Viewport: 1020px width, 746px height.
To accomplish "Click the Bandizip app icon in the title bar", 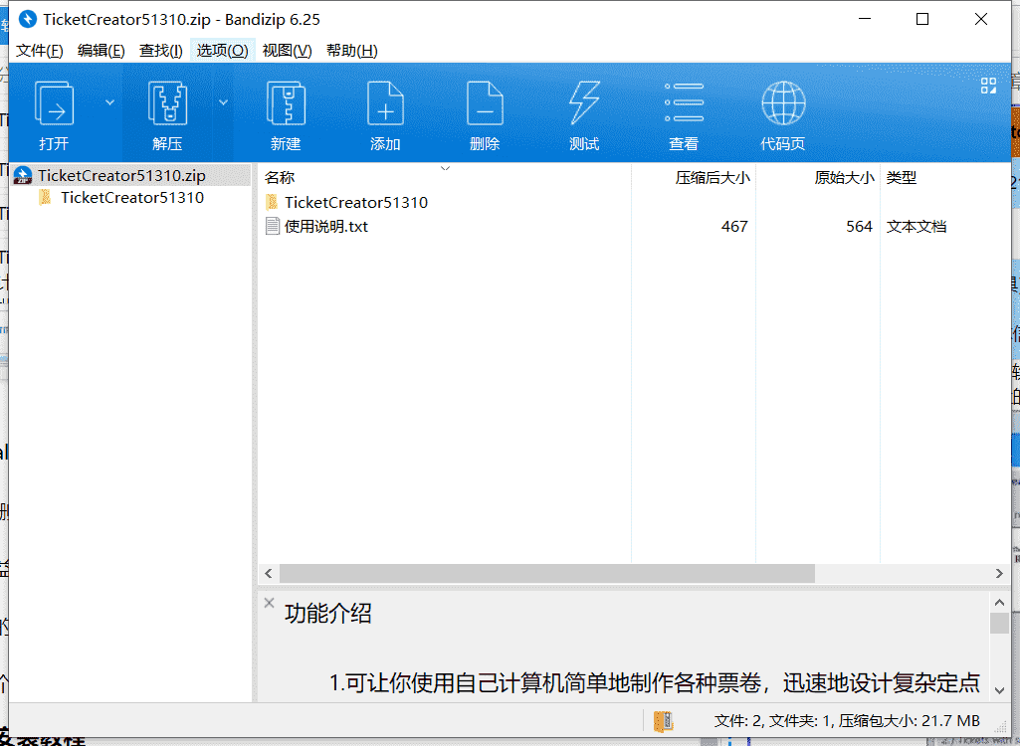I will [28, 20].
